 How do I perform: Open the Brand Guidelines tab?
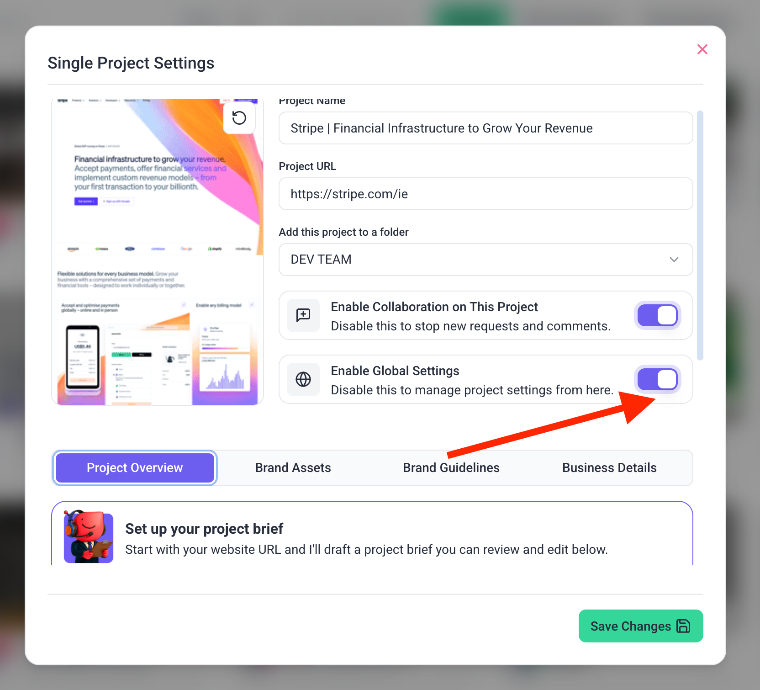click(x=451, y=468)
